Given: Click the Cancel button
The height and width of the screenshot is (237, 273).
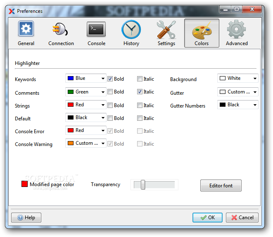Looking at the screenshot, I should pyautogui.click(x=242, y=218).
